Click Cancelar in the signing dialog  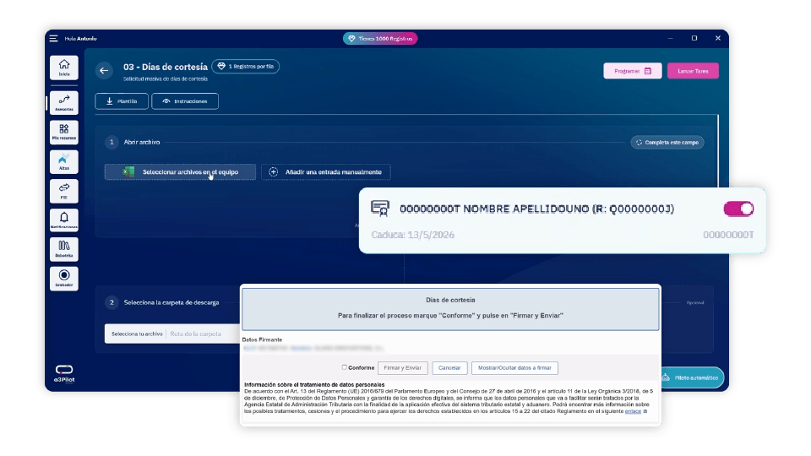pyautogui.click(x=449, y=367)
